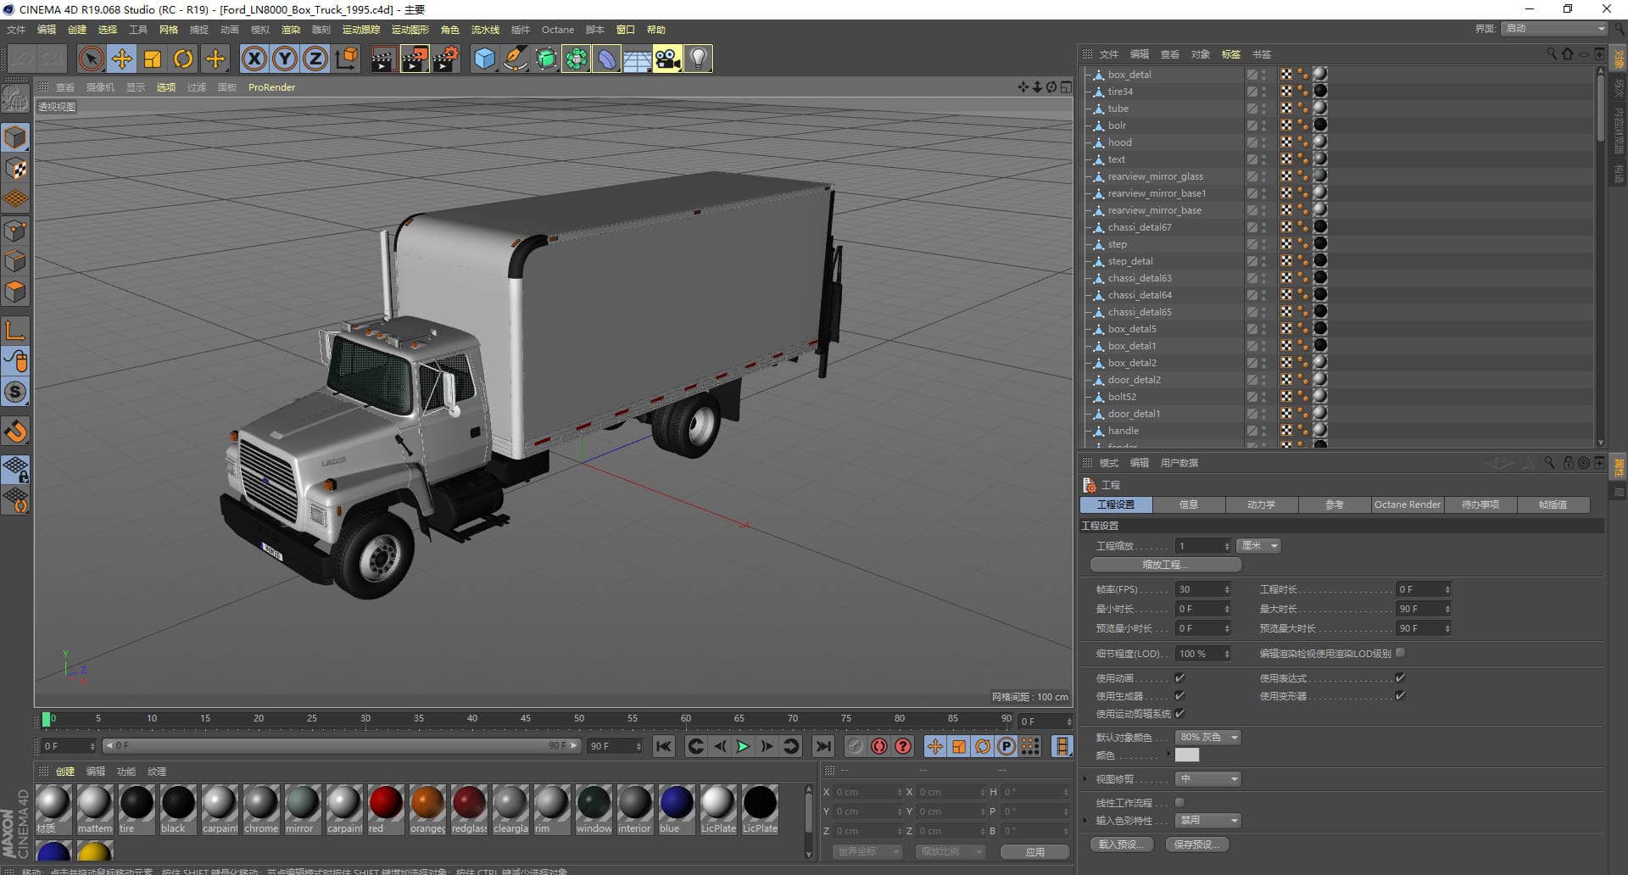Expand the View Clipping row arrow
The image size is (1628, 875).
tap(1084, 779)
